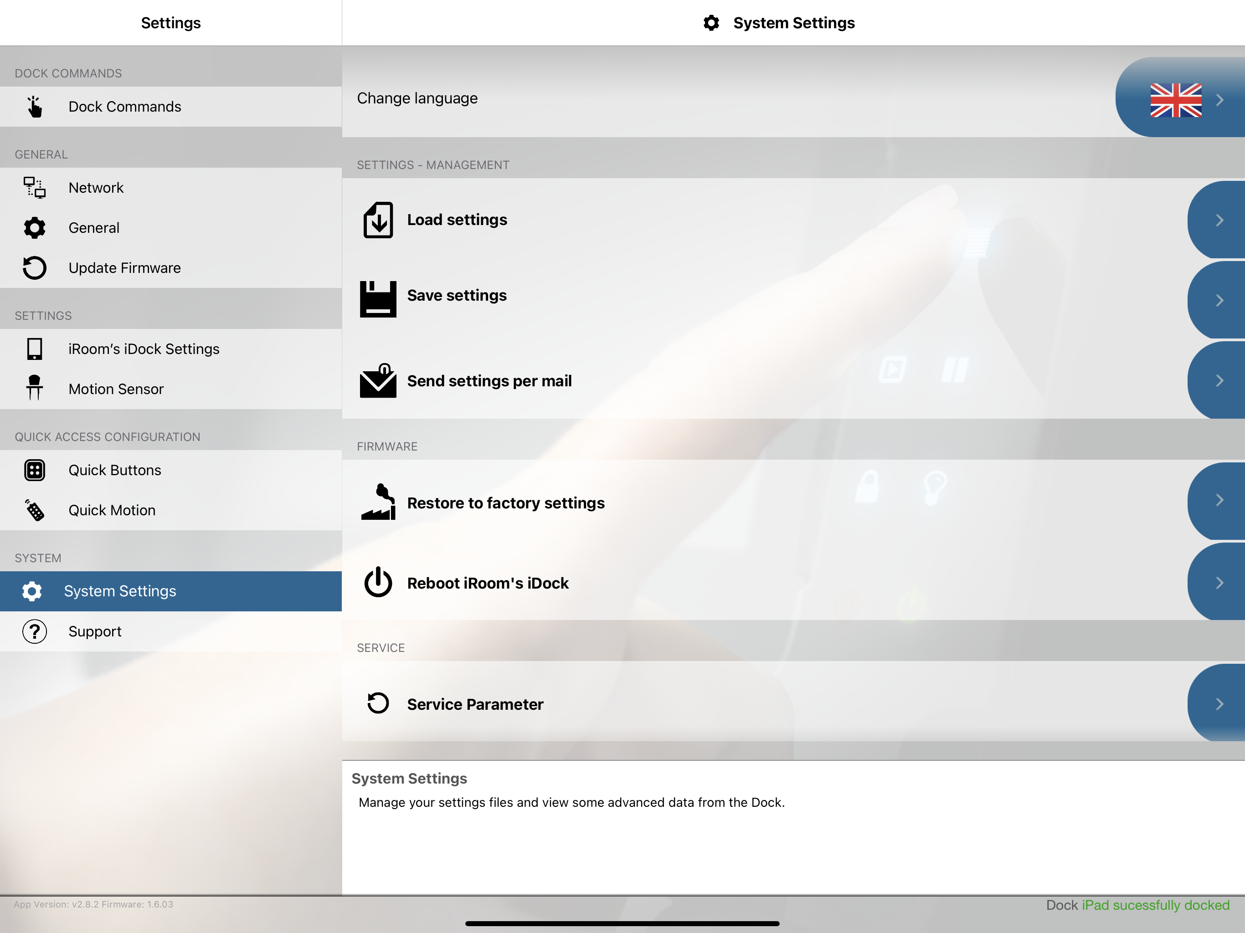Click the Settings header title
The height and width of the screenshot is (933, 1245).
coord(170,23)
